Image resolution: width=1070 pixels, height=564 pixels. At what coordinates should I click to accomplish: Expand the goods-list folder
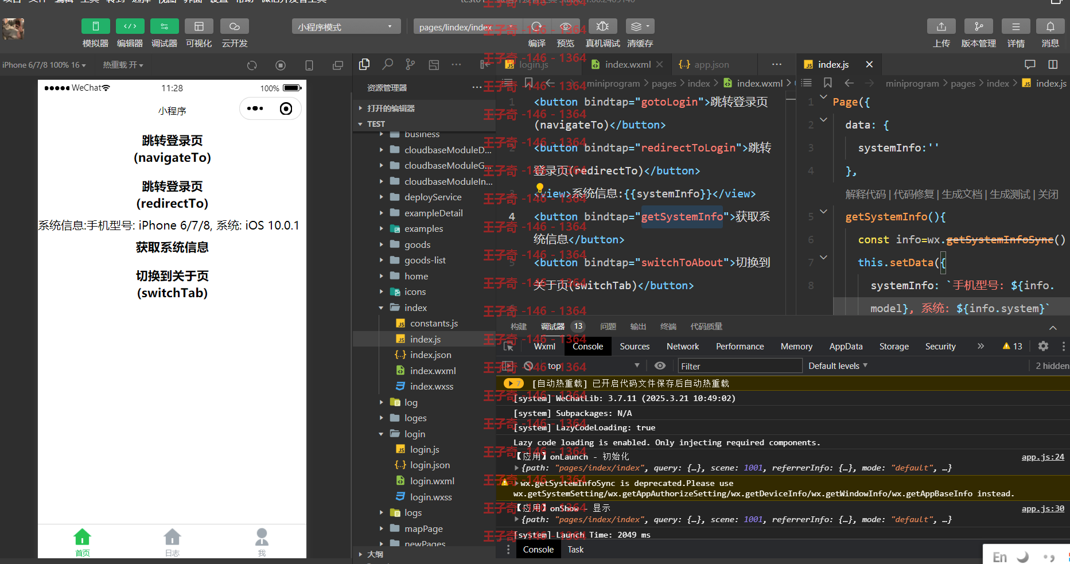click(424, 260)
